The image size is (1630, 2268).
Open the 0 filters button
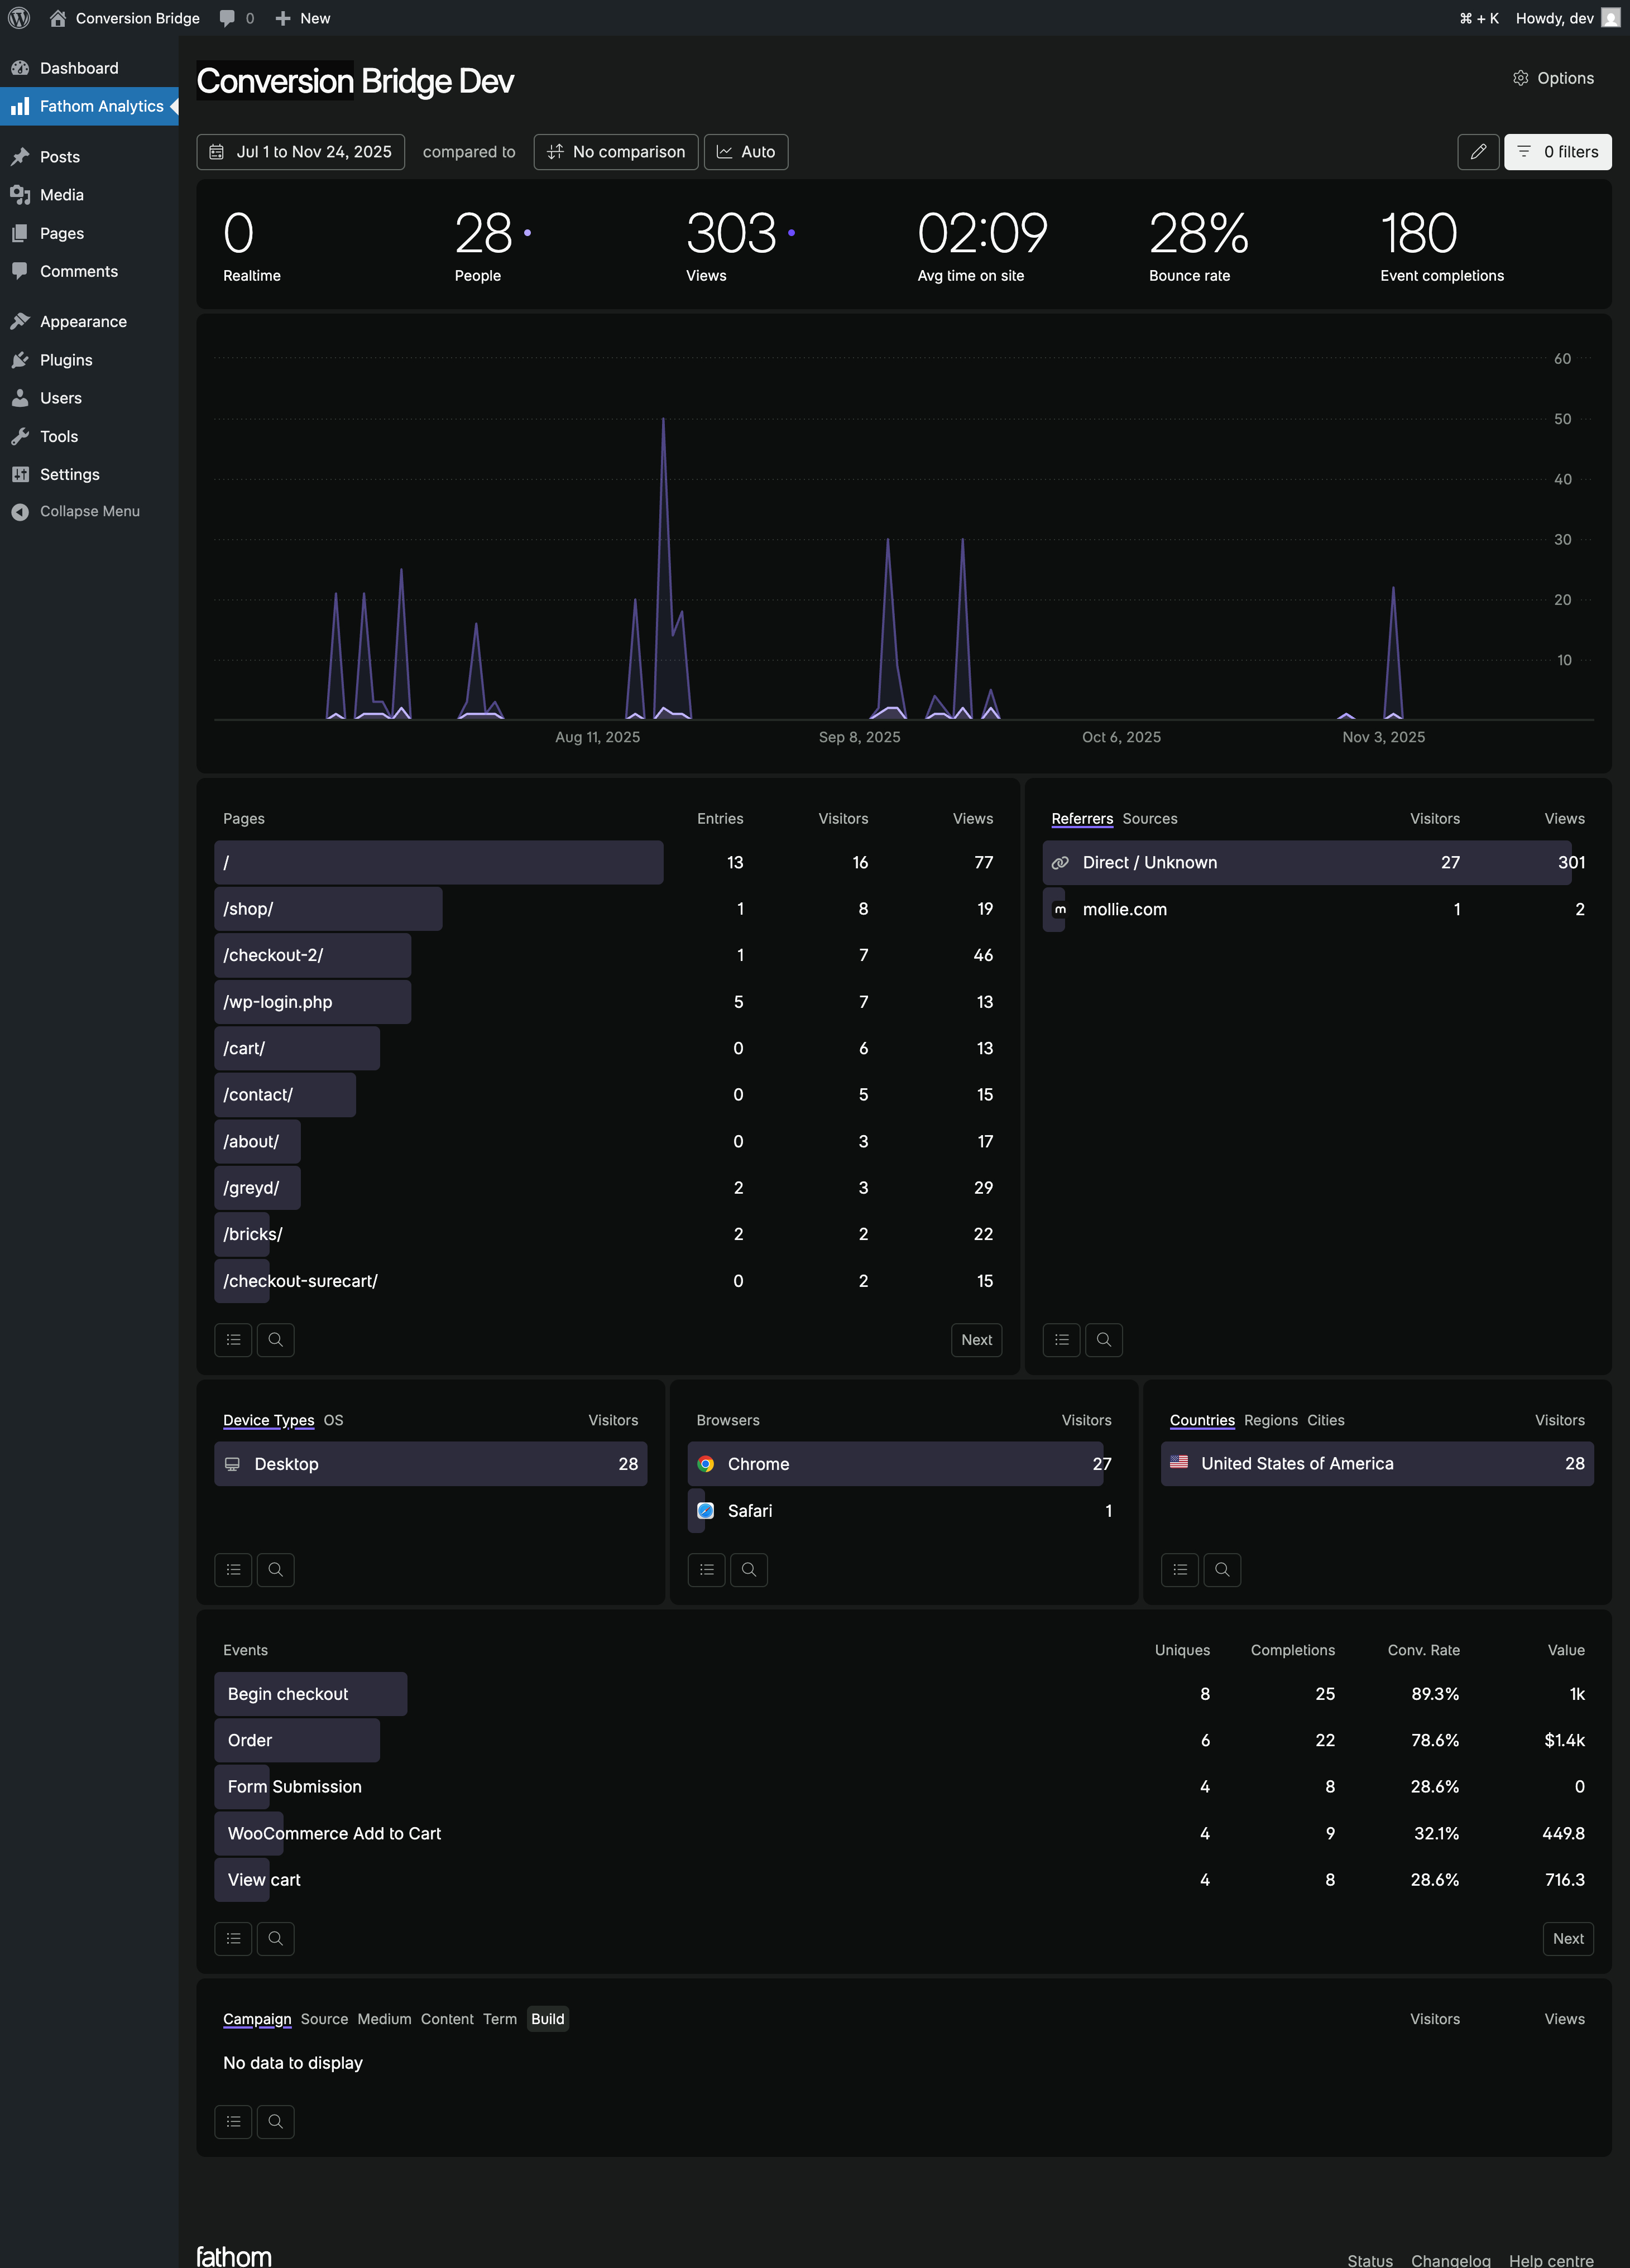1557,152
